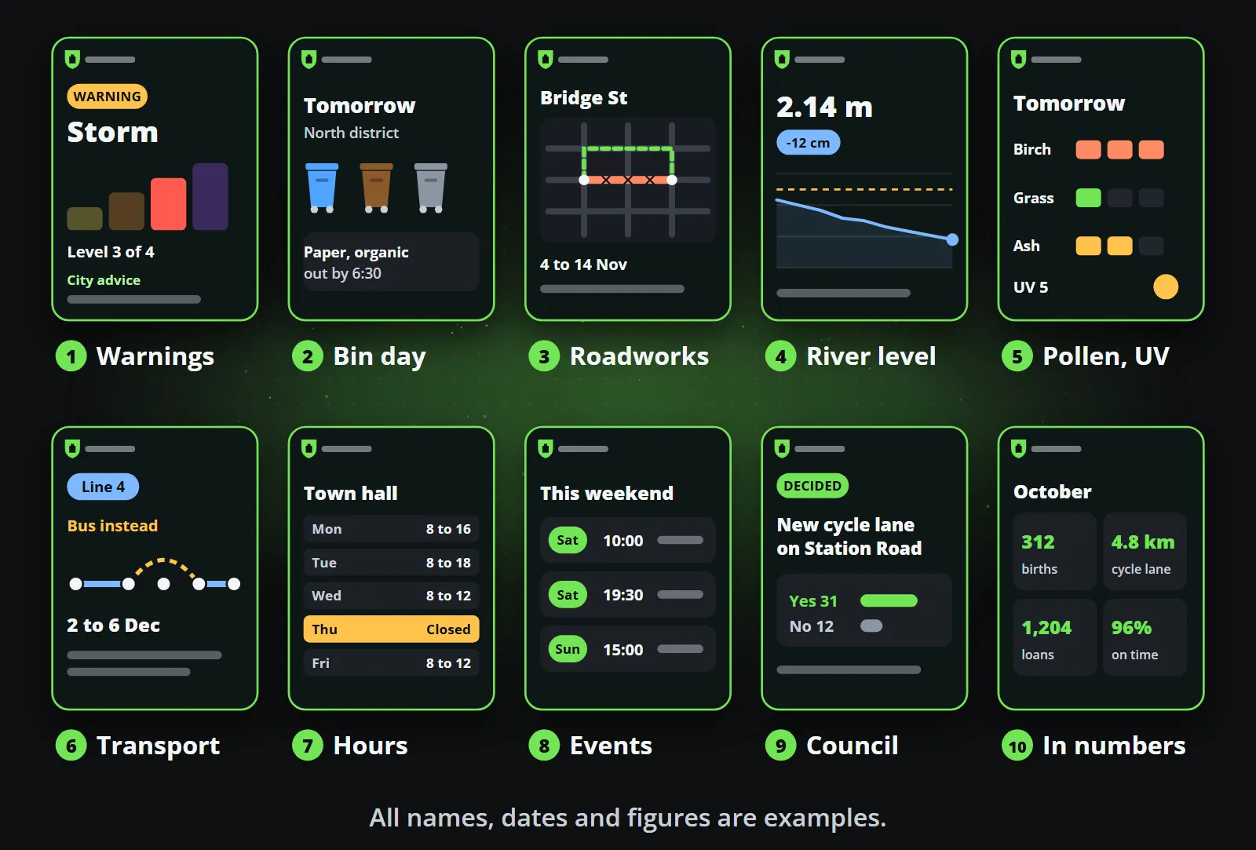Viewport: 1256px width, 850px height.
Task: Open the Sun 15:00 event
Action: (x=628, y=649)
